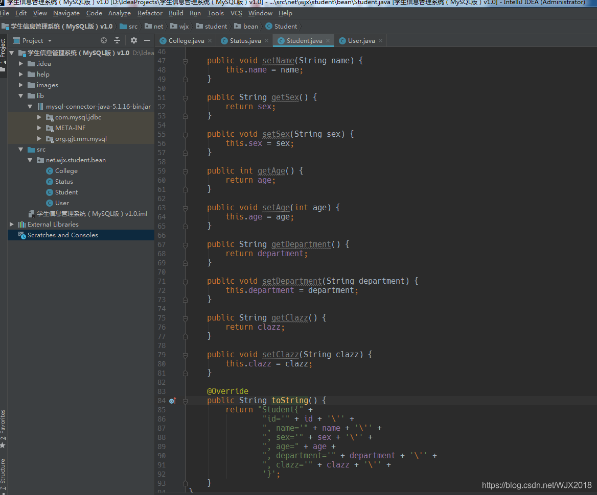The image size is (597, 495).
Task: Collapse the lib folder
Action: coord(21,96)
